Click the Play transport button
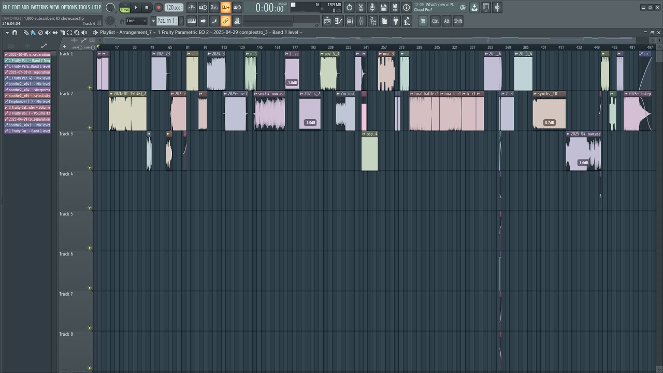 136,7
